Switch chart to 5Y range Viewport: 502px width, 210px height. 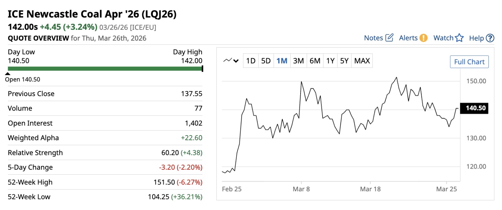(344, 61)
